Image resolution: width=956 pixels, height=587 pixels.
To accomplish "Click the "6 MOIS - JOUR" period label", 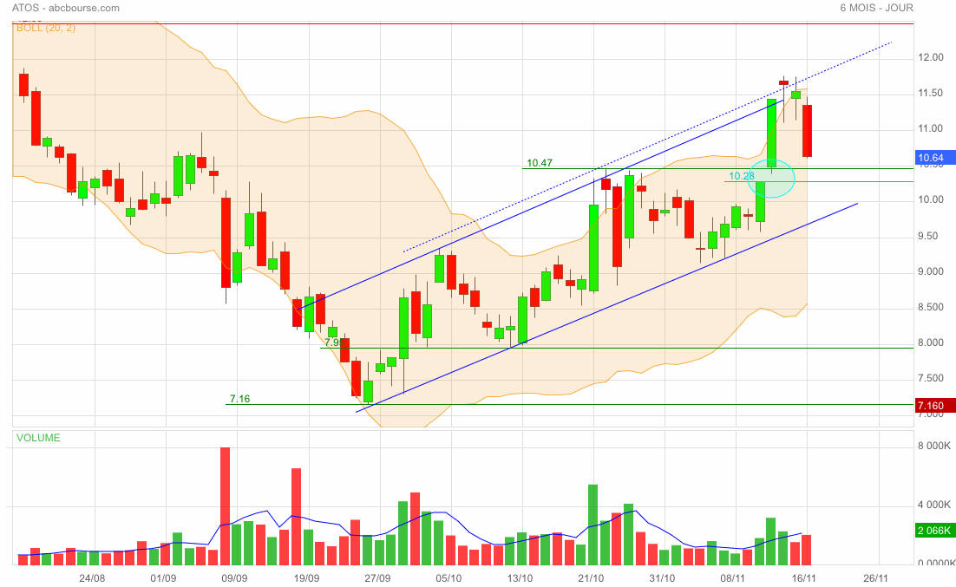I will (876, 8).
